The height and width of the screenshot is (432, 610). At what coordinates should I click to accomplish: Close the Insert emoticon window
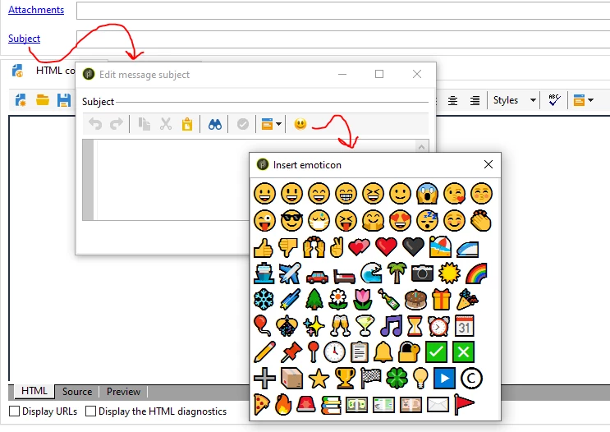coord(488,164)
